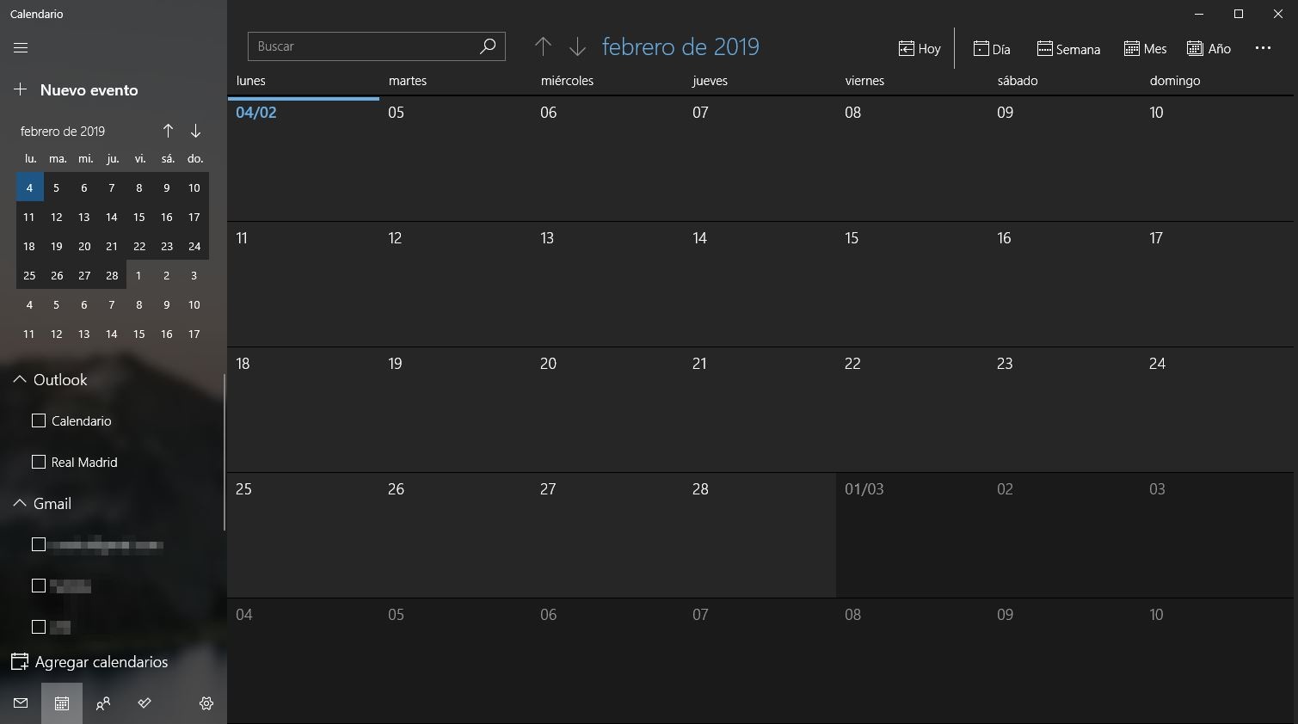Viewport: 1298px width, 724px height.
Task: Switch to Mail app icon
Action: (x=21, y=703)
